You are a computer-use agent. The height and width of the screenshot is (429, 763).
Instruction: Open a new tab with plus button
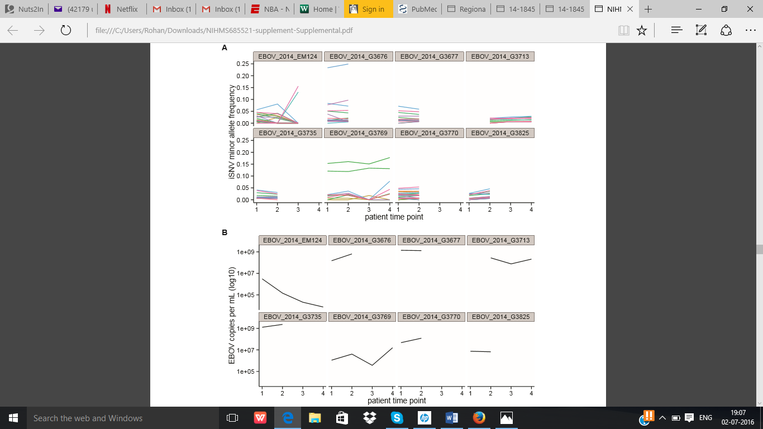pyautogui.click(x=648, y=9)
